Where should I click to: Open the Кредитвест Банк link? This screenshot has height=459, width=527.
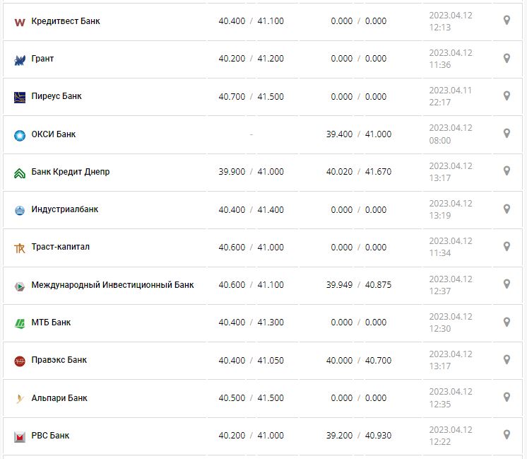click(66, 21)
